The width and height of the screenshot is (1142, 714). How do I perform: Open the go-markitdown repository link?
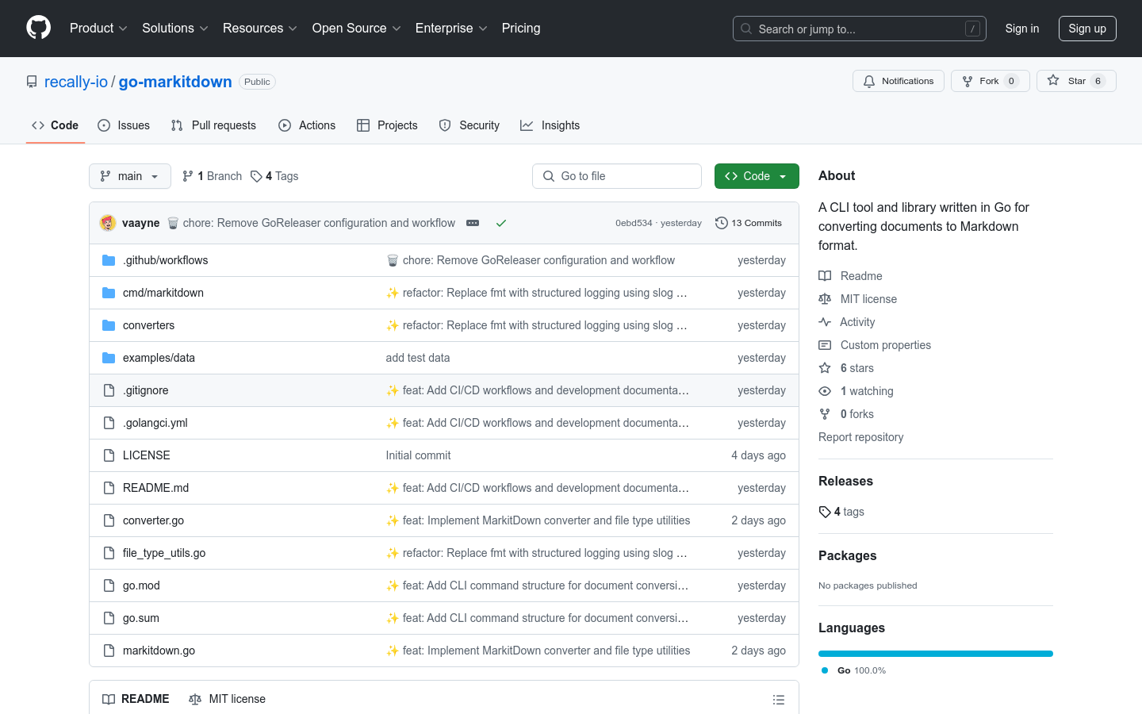175,82
